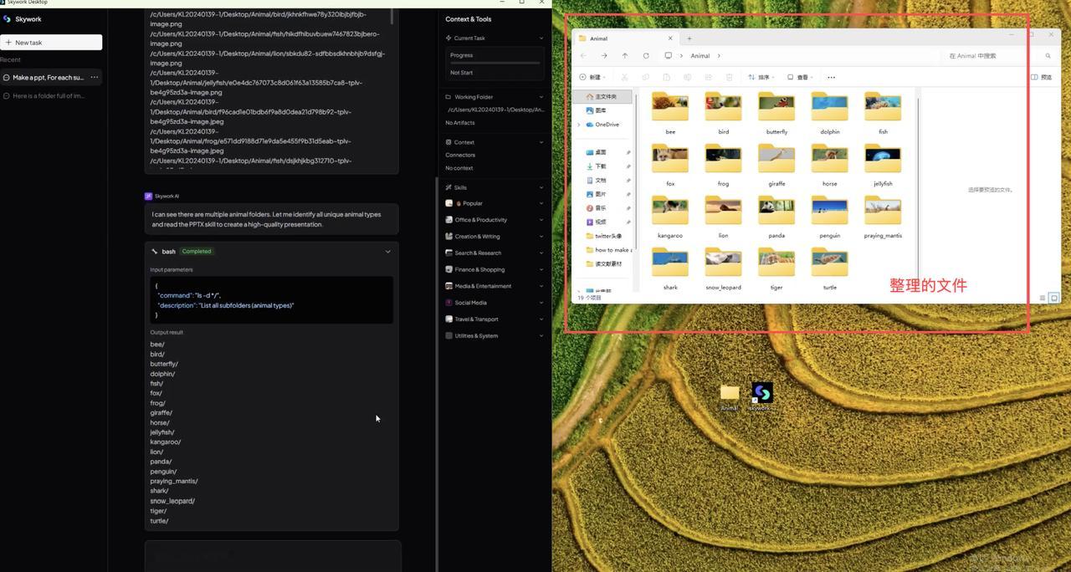Open 下载 (Downloads) in Explorer sidebar
1071x572 pixels.
click(602, 166)
